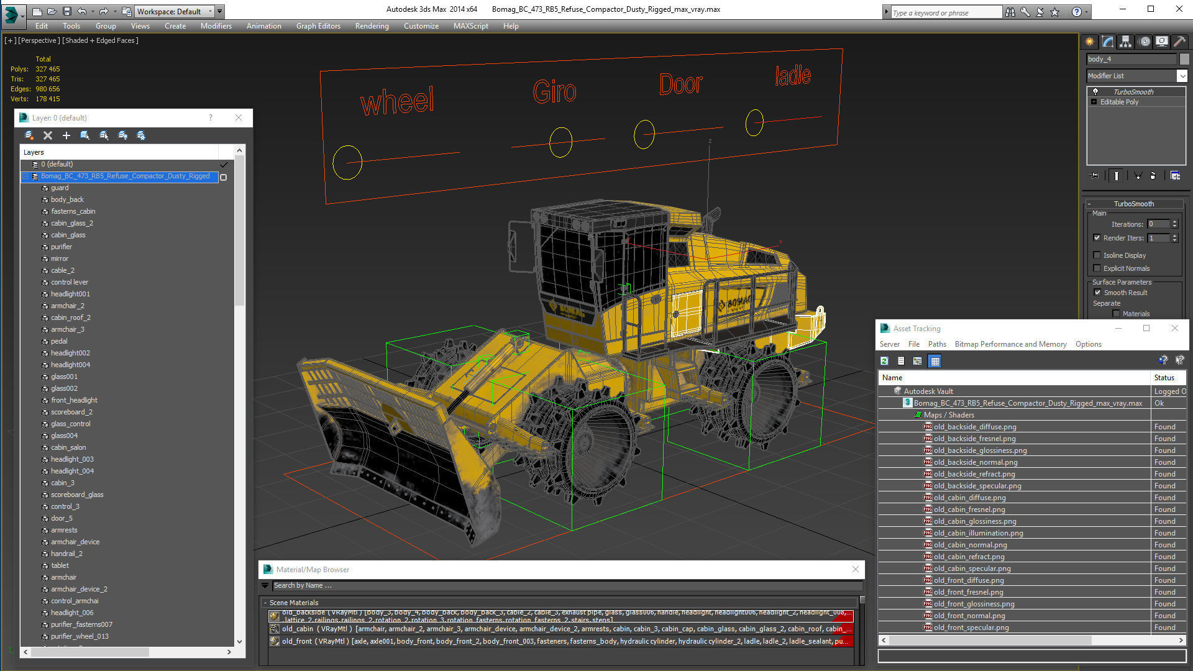Open the MAXScript menu
This screenshot has width=1193, height=671.
pyautogui.click(x=470, y=26)
